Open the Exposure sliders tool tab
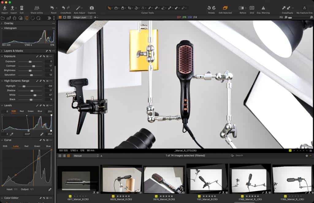Screen dimensions: 314x203 pyautogui.click(x=26, y=18)
